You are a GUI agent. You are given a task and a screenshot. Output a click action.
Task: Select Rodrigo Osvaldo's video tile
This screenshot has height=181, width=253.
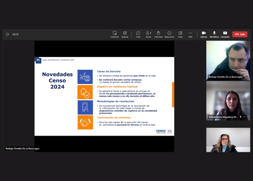(228, 60)
